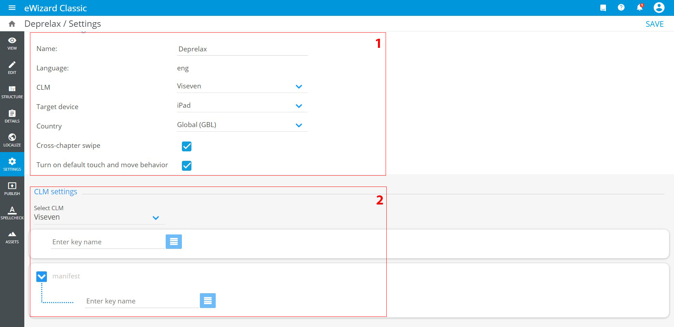Expand the Target device dropdown

click(242, 106)
